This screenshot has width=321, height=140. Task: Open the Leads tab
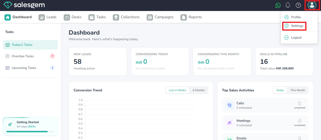click(48, 17)
